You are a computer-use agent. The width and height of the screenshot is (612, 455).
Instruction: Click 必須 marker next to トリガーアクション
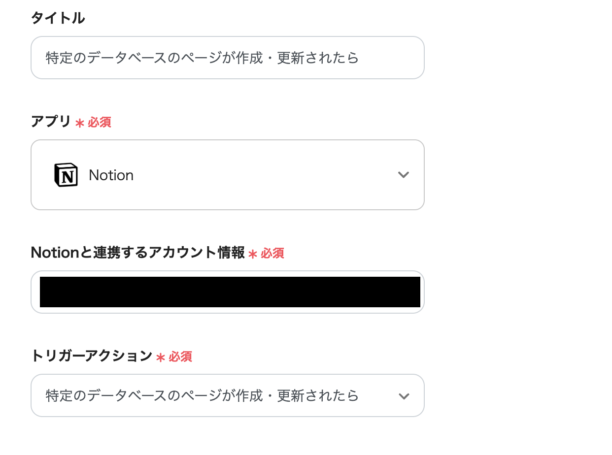180,357
